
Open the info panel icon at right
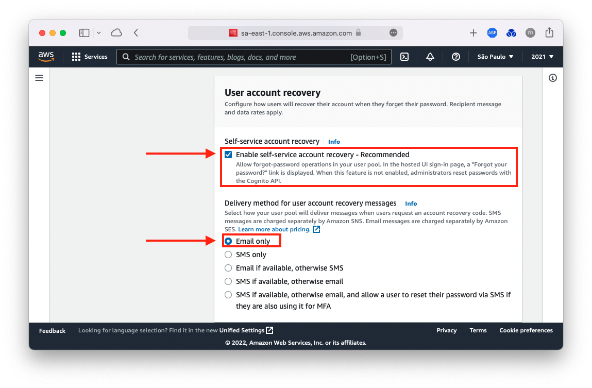pos(553,78)
